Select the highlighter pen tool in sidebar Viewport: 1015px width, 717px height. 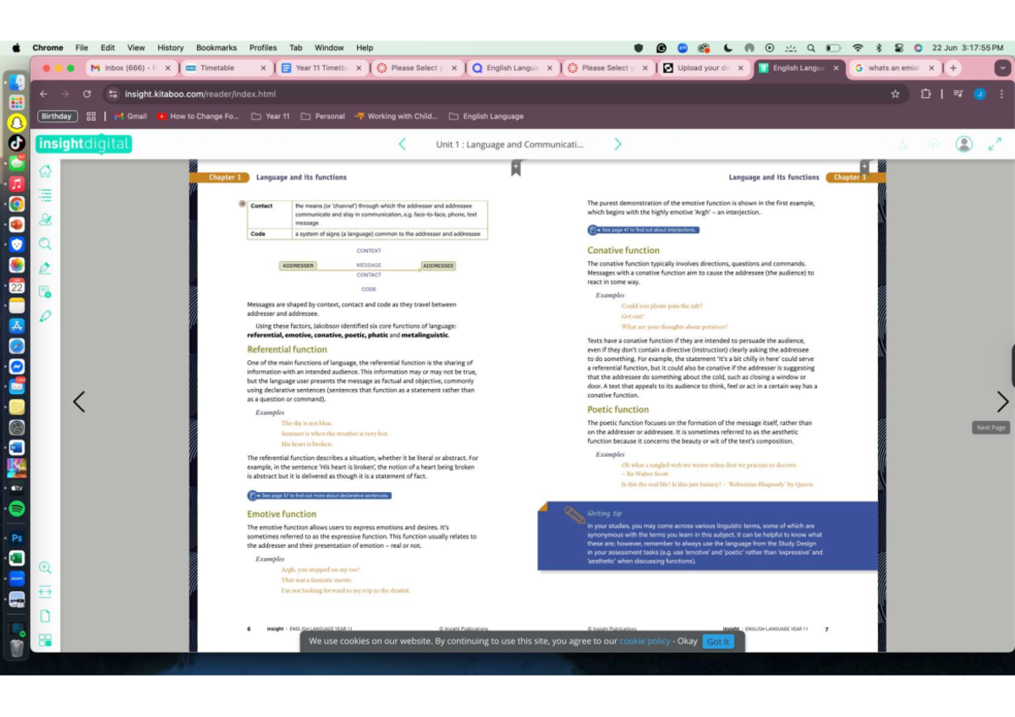[x=46, y=268]
